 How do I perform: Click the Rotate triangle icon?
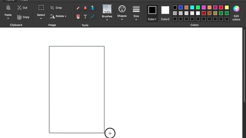coord(52,16)
